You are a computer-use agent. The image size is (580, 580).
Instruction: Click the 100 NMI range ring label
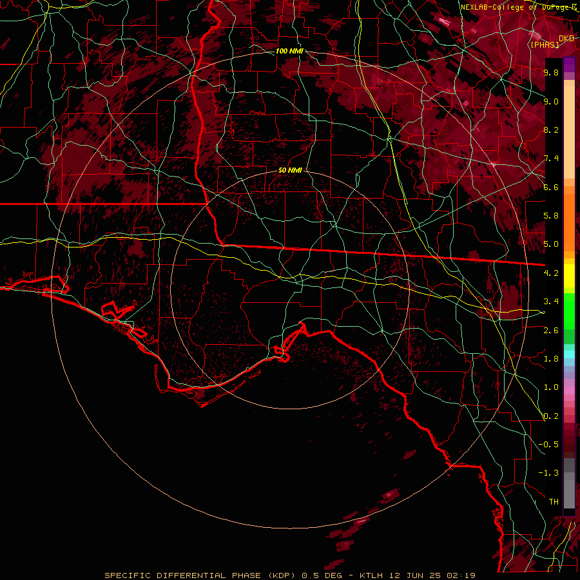[289, 51]
